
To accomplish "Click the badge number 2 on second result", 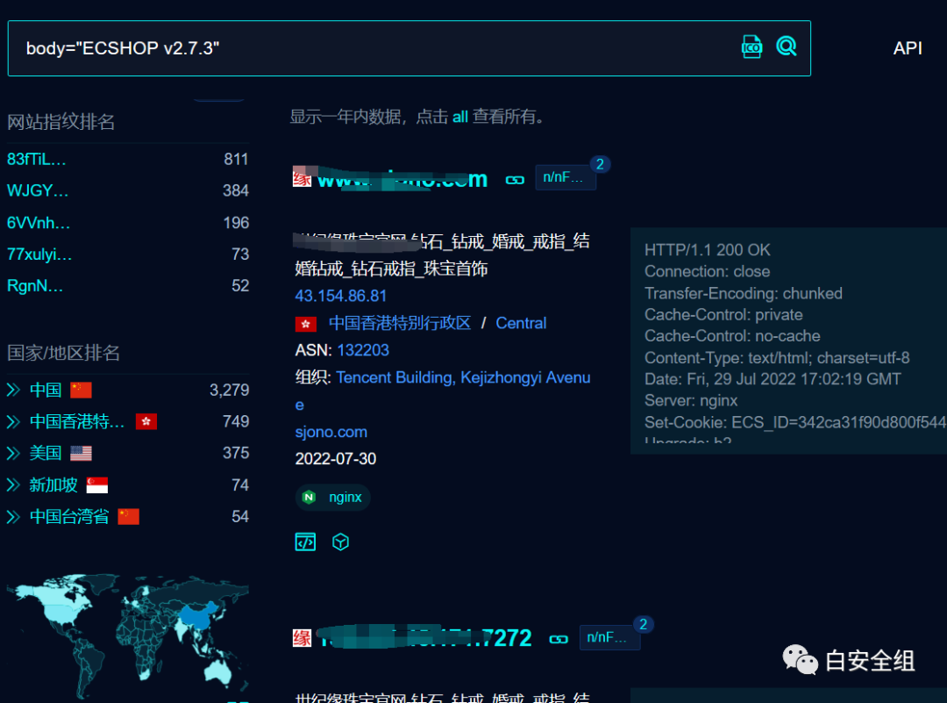I will 644,624.
